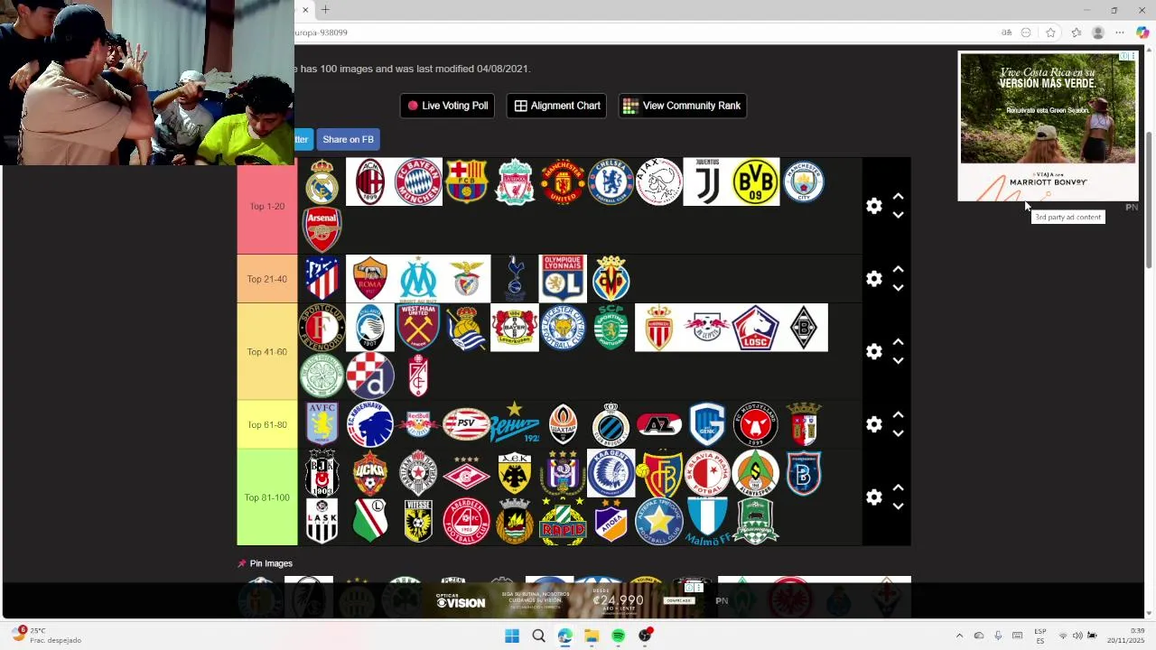Select the Manchester United crest
Image resolution: width=1156 pixels, height=650 pixels.
(563, 181)
